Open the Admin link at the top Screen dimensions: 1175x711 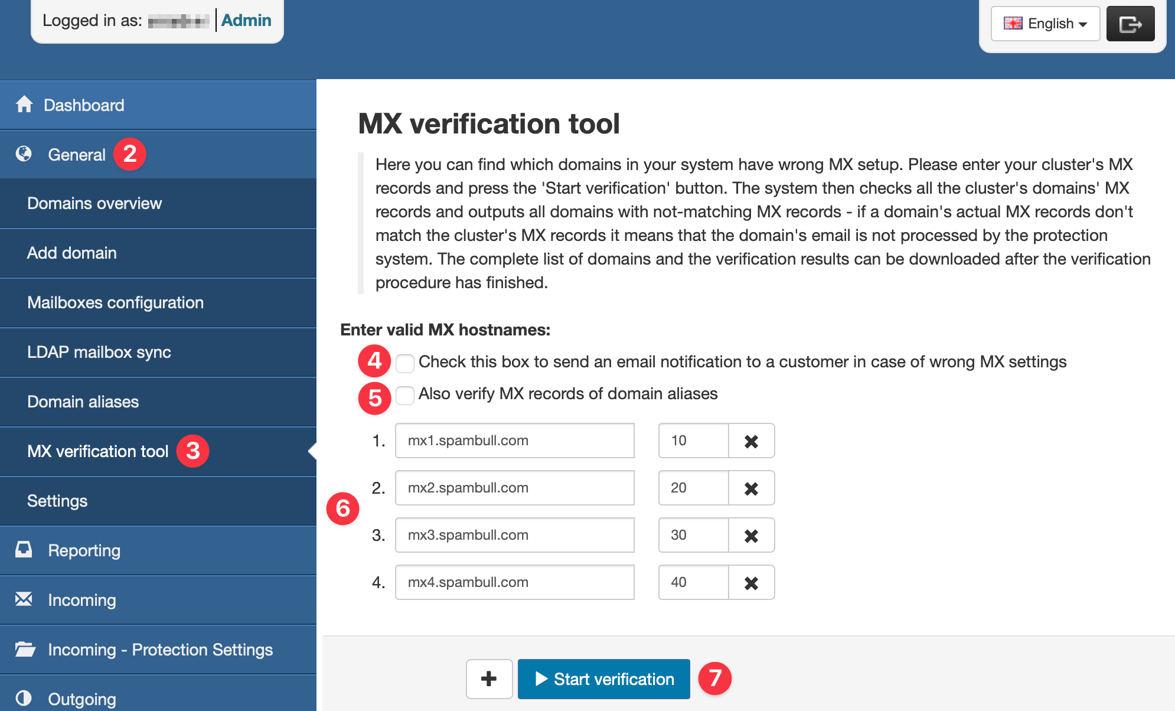coord(247,20)
